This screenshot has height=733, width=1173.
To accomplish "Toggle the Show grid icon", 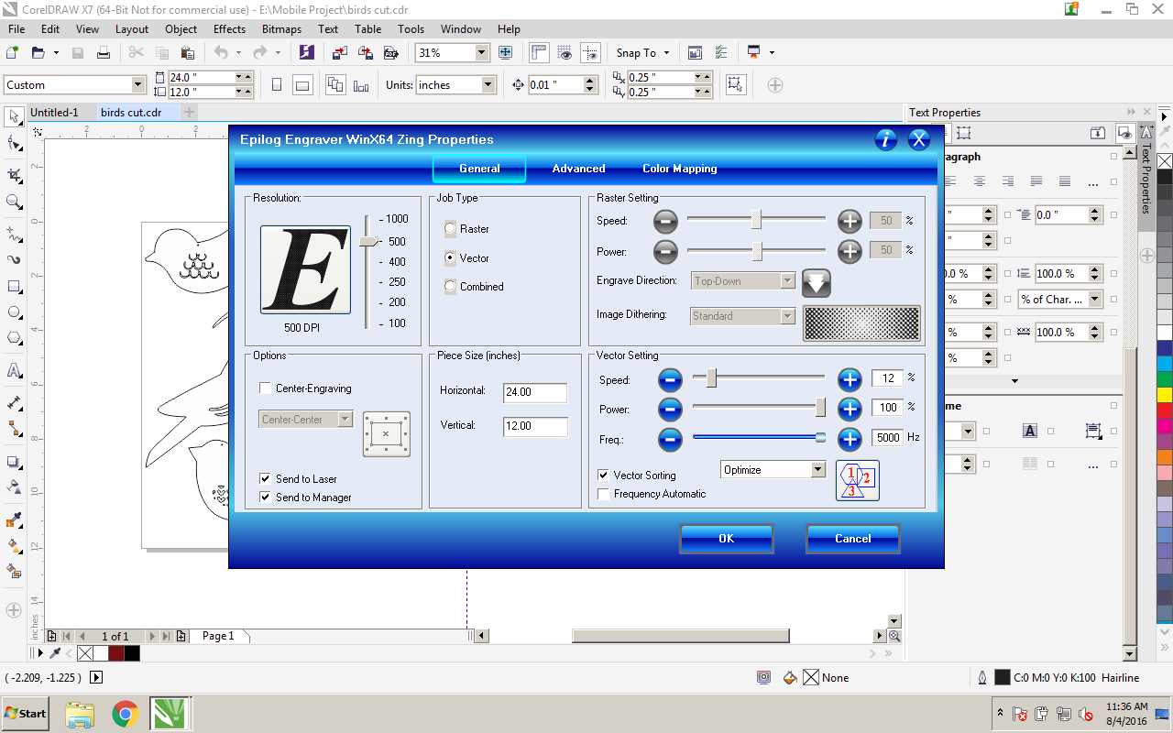I will coord(565,53).
